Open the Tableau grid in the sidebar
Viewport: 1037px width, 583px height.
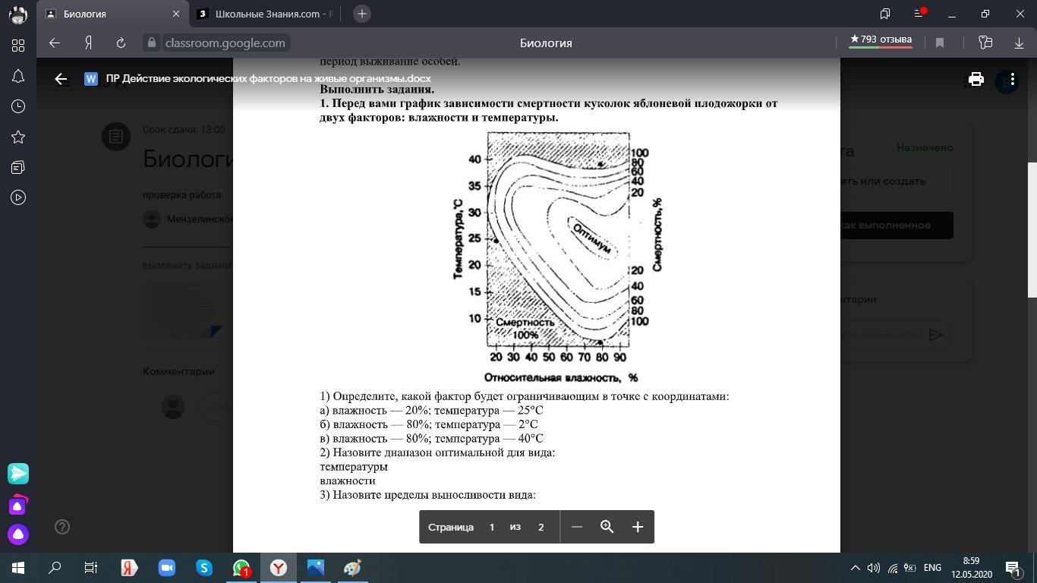(x=18, y=46)
